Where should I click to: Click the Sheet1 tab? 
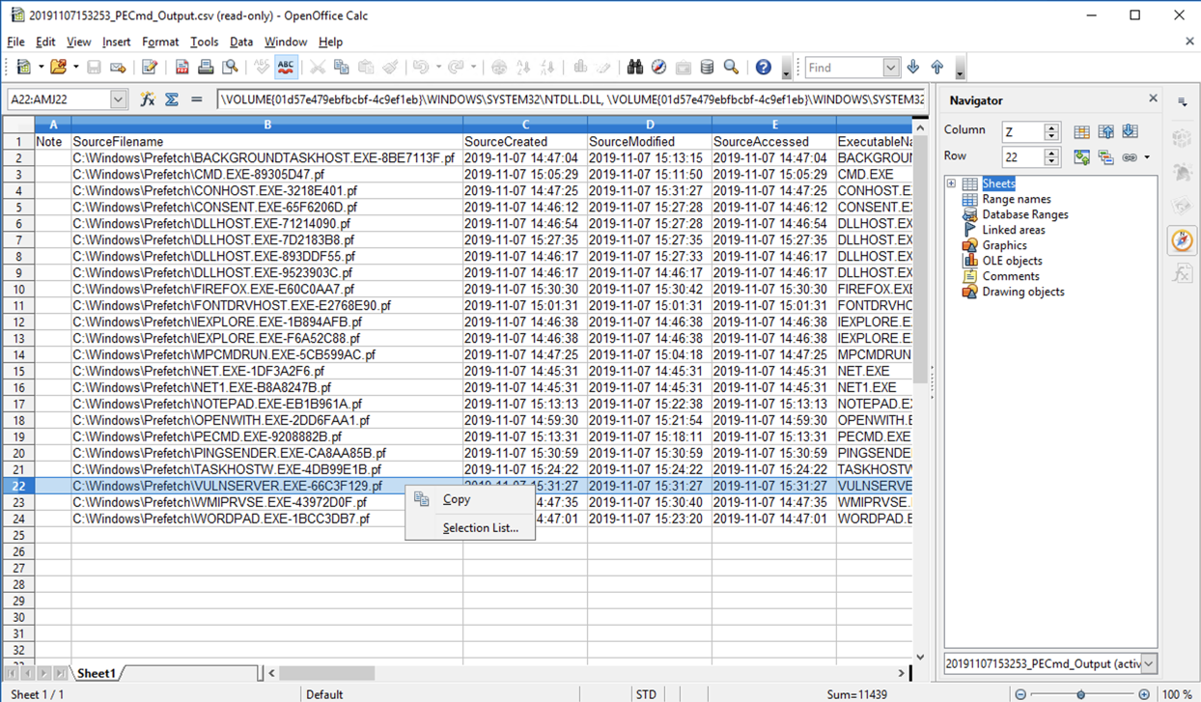point(96,673)
